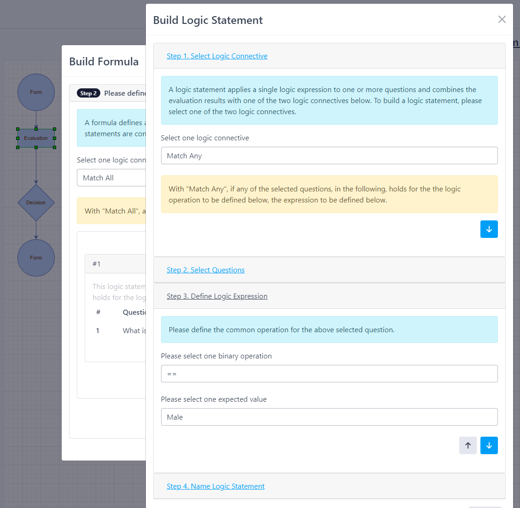The width and height of the screenshot is (520, 508).
Task: Select the bottom Form circle node
Action: click(x=36, y=258)
